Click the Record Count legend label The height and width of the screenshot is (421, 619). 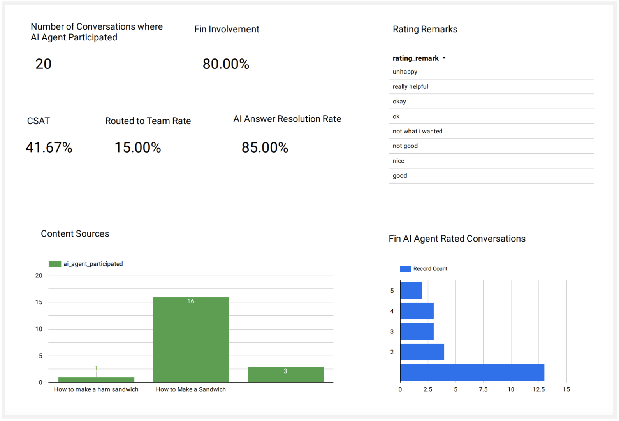[x=430, y=269]
